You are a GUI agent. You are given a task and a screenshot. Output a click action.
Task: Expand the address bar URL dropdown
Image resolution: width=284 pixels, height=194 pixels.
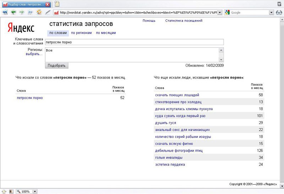(220, 12)
